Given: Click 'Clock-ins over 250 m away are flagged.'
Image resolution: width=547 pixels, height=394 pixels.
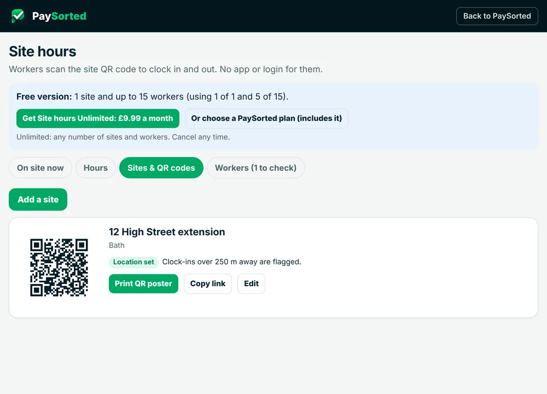Looking at the screenshot, I should [x=231, y=262].
